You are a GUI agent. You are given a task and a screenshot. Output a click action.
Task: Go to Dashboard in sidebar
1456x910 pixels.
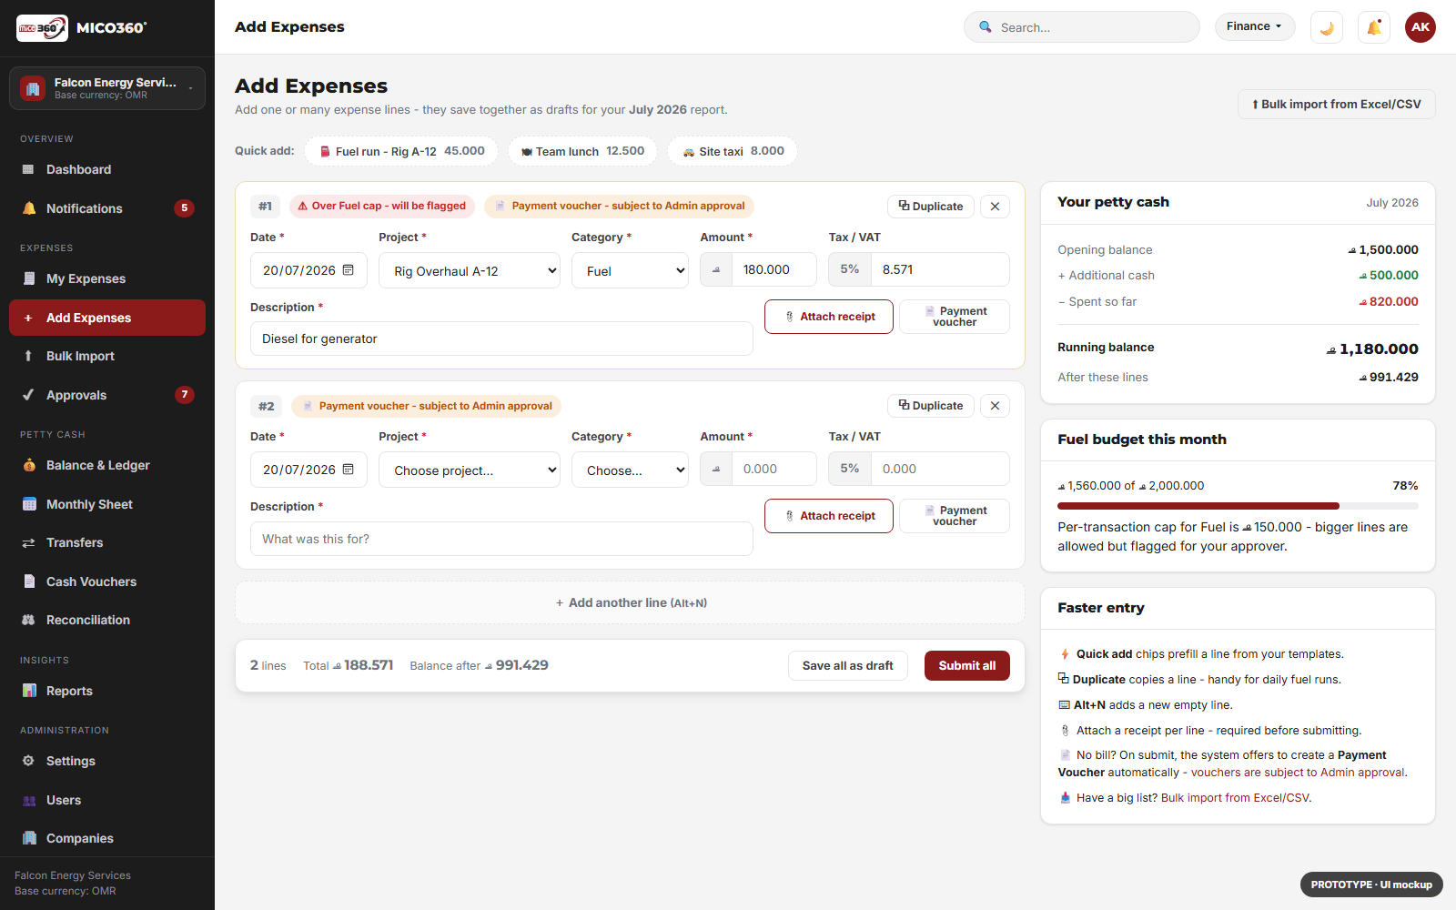pyautogui.click(x=107, y=169)
